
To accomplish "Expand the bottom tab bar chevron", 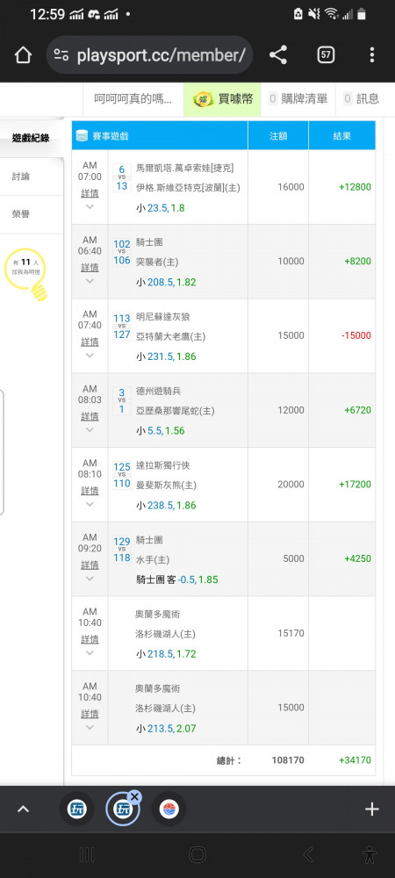I will 24,810.
